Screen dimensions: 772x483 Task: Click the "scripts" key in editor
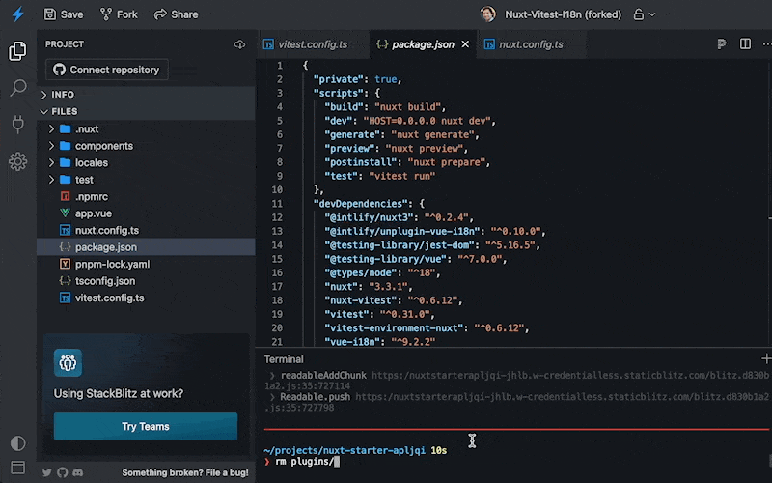pyautogui.click(x=337, y=93)
